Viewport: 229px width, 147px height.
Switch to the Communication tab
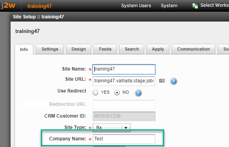pyautogui.click(x=193, y=49)
